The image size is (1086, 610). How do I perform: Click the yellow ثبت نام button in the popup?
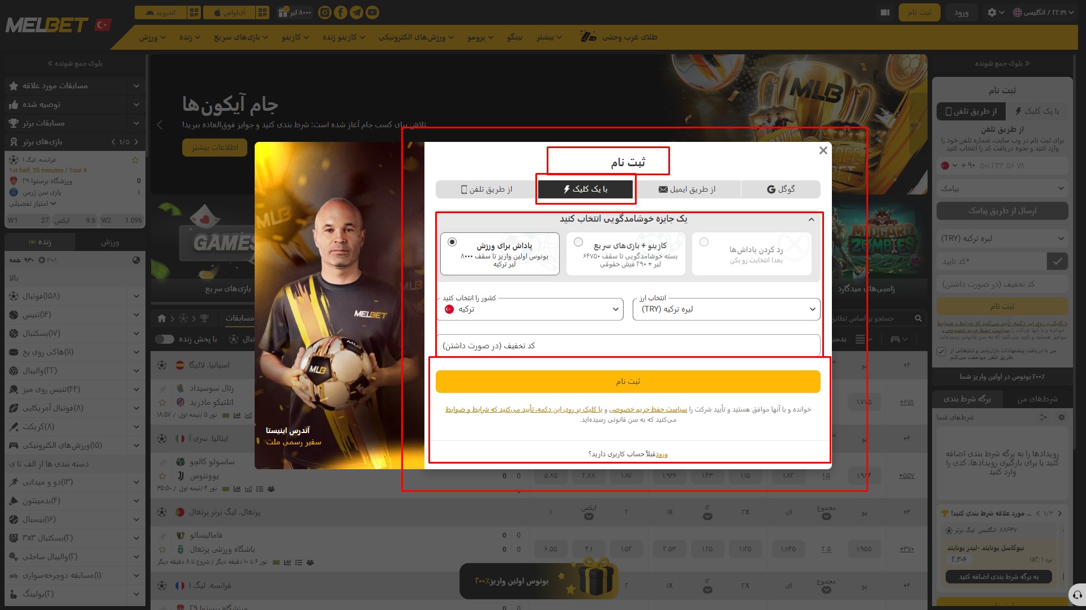tap(628, 382)
